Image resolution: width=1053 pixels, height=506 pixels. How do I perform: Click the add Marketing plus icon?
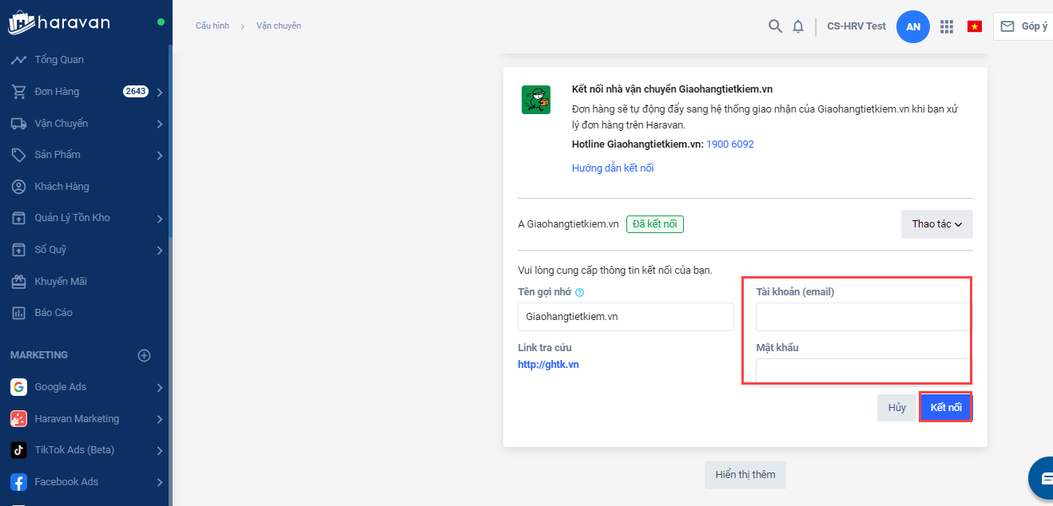pos(145,355)
